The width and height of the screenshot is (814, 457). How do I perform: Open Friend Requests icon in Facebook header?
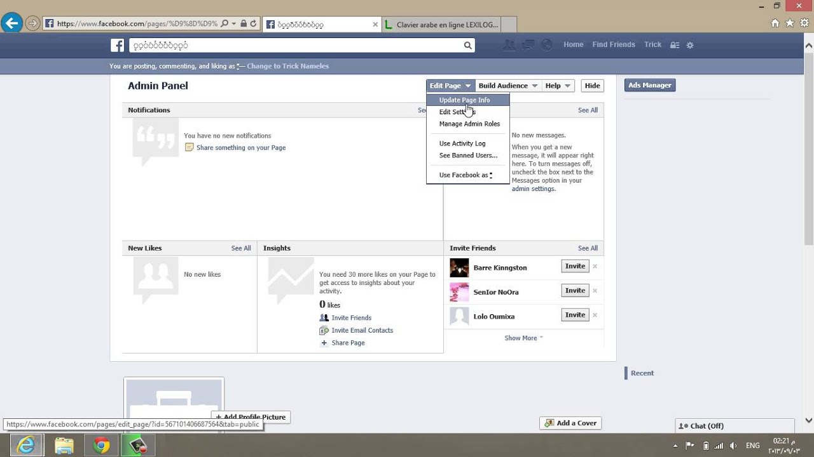[x=509, y=45]
